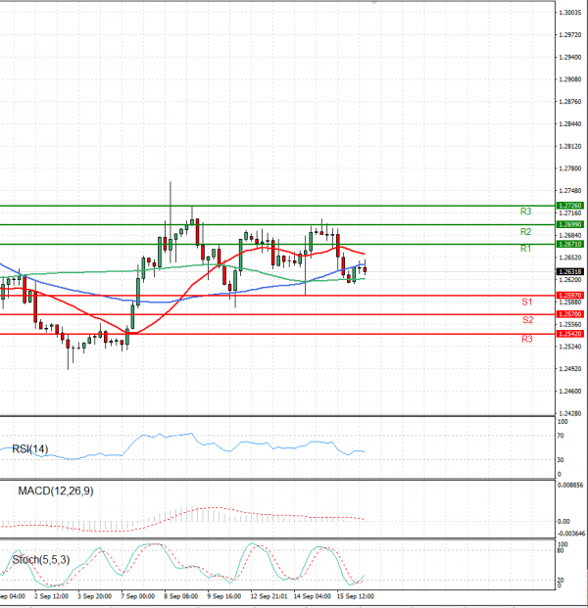Click the RSI 30 level value
The image size is (588, 608).
click(561, 460)
